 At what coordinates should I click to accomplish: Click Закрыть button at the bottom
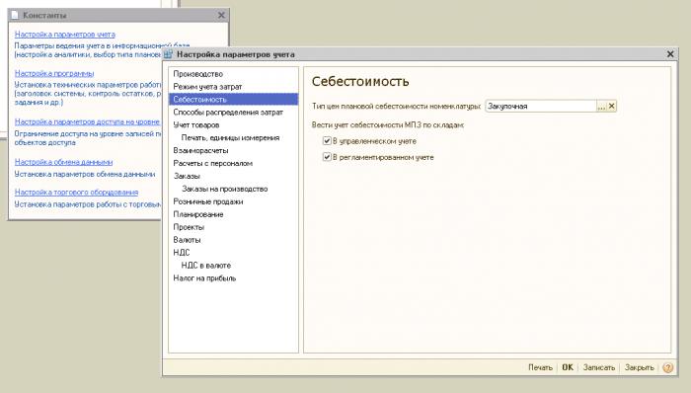[x=639, y=367]
